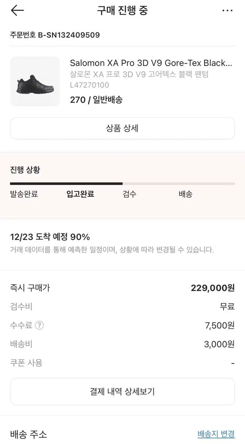Screen dimensions: 245x444
Task: Tap the model number L47270100
Action: [x=89, y=85]
